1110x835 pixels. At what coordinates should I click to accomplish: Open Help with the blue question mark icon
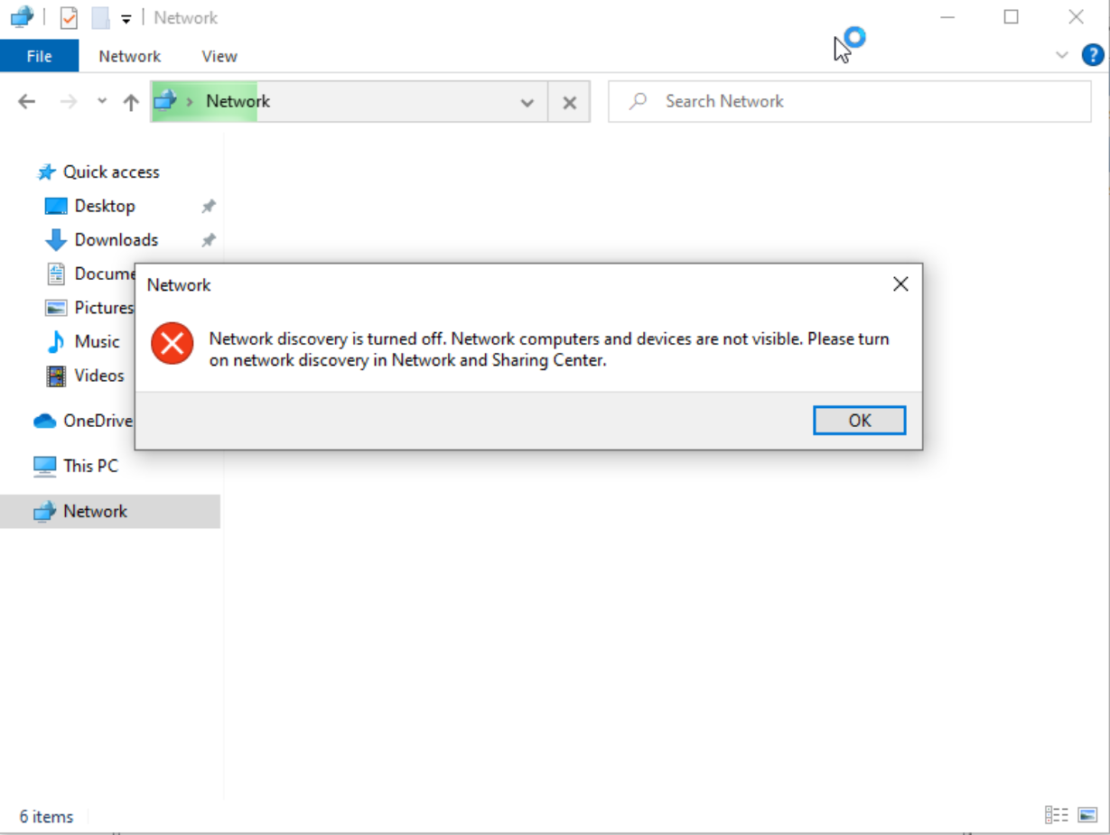click(x=1093, y=55)
